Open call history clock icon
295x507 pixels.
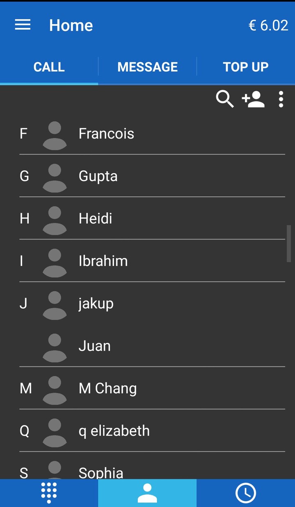coord(246,493)
